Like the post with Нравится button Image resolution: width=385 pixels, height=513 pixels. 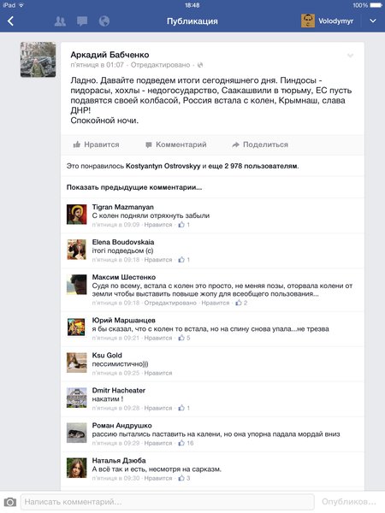pyautogui.click(x=96, y=144)
